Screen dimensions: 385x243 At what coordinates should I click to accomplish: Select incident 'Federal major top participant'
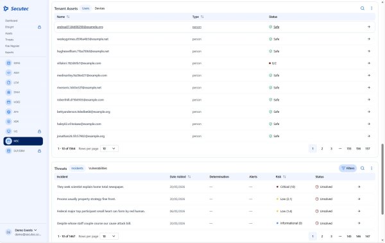coord(101,211)
